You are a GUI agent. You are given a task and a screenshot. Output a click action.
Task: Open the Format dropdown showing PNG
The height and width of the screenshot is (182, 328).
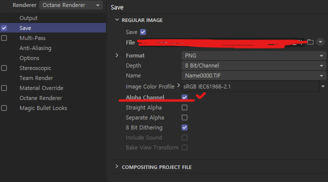tap(254, 55)
